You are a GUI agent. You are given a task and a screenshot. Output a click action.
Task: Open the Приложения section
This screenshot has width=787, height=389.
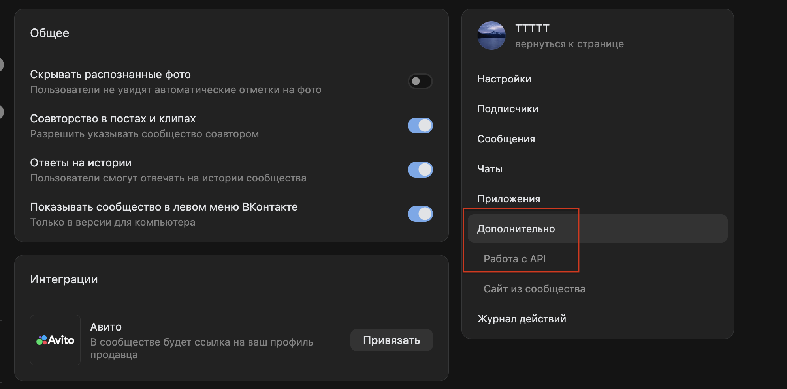coord(508,199)
